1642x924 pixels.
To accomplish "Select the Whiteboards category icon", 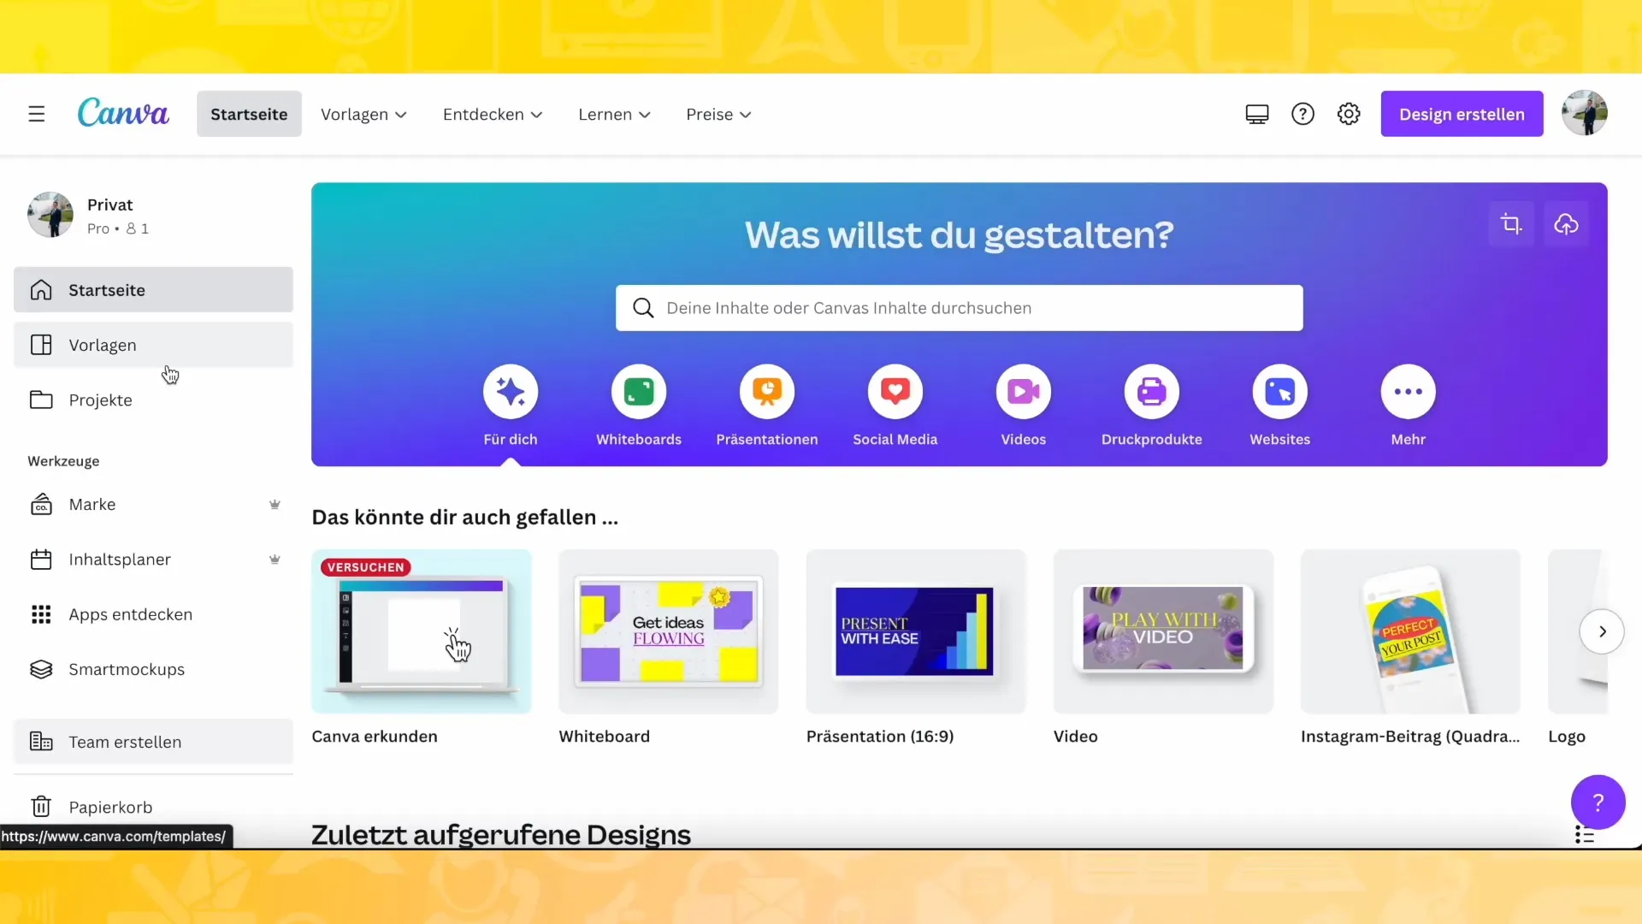I will point(639,392).
